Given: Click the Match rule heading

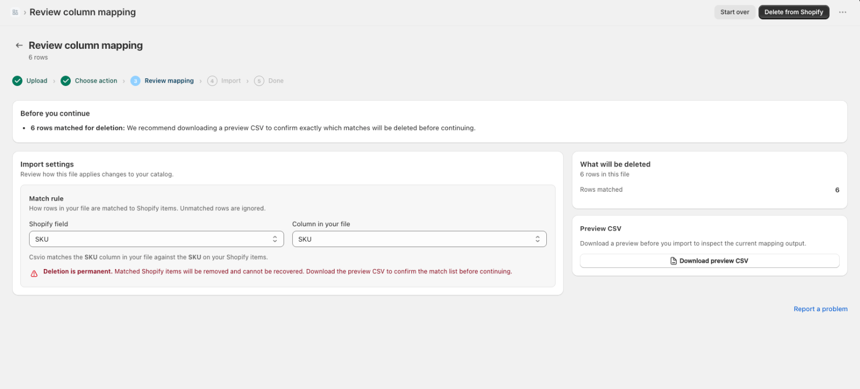Looking at the screenshot, I should [x=47, y=198].
